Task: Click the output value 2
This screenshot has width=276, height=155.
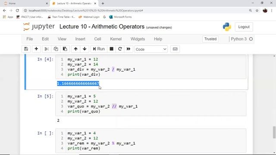Action: (58, 121)
